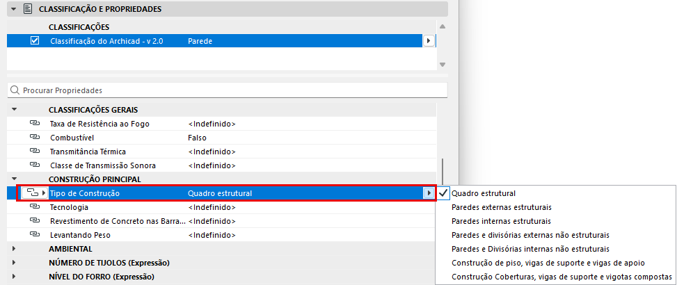Select the Tecnologia property row
677x285 pixels.
coord(222,207)
